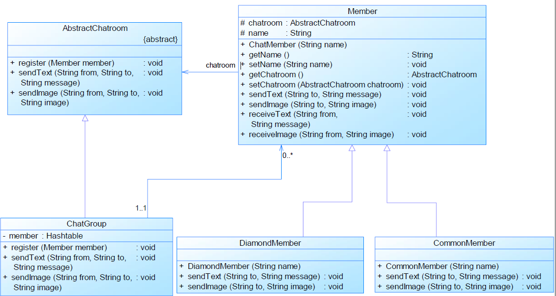
Task: Click the association arrowhead pointing at AbstractChatroom
Action: click(x=185, y=72)
